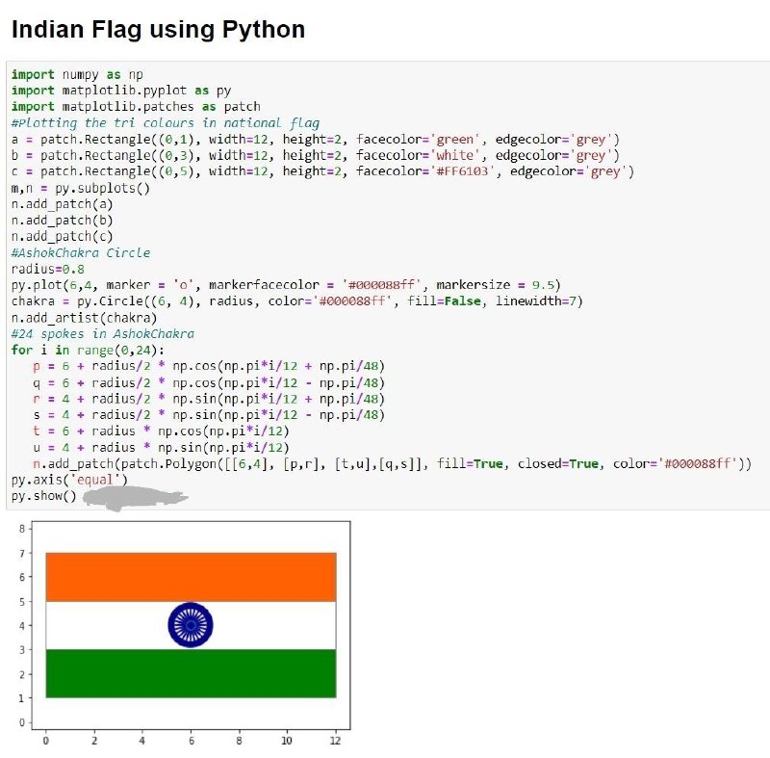Click the comment "#Plotting the tri colours in national flag"
The image size is (770, 758).
(x=166, y=123)
